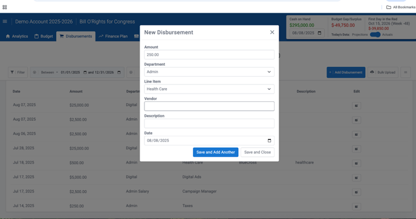Image resolution: width=416 pixels, height=219 pixels.
Task: Click the Amount column header
Action: point(76,91)
